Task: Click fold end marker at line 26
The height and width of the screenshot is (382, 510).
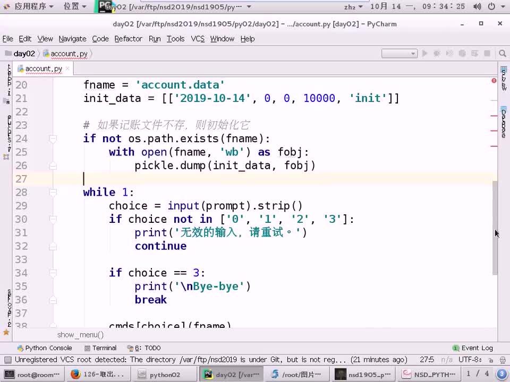Action: pyautogui.click(x=53, y=166)
